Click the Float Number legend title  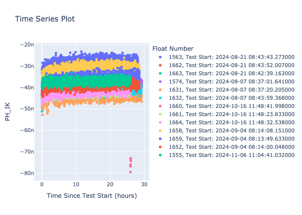173,49
